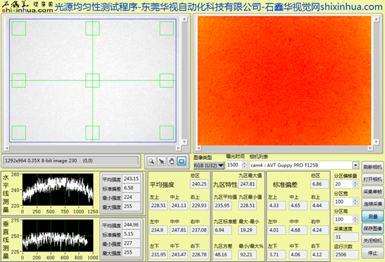Click the 连续采集 button
This screenshot has height=262, width=385.
tap(372, 204)
